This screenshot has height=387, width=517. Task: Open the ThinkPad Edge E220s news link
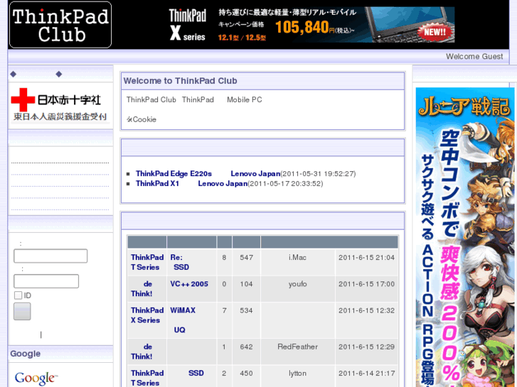(x=174, y=173)
